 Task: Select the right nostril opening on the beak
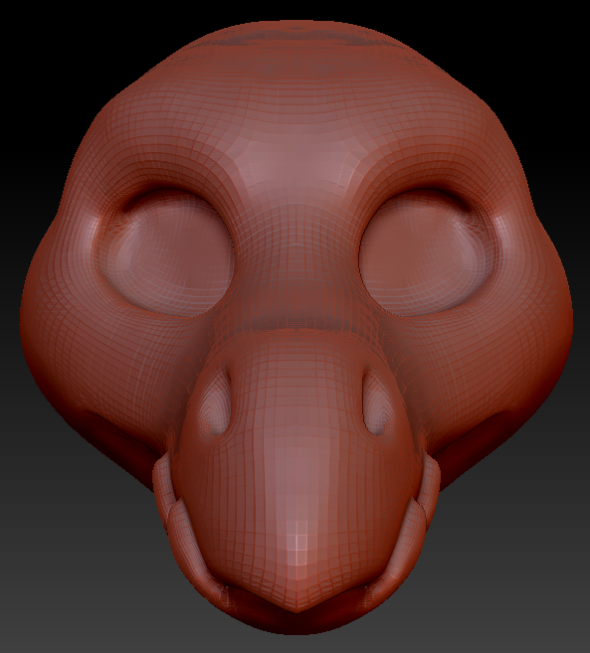pos(377,401)
